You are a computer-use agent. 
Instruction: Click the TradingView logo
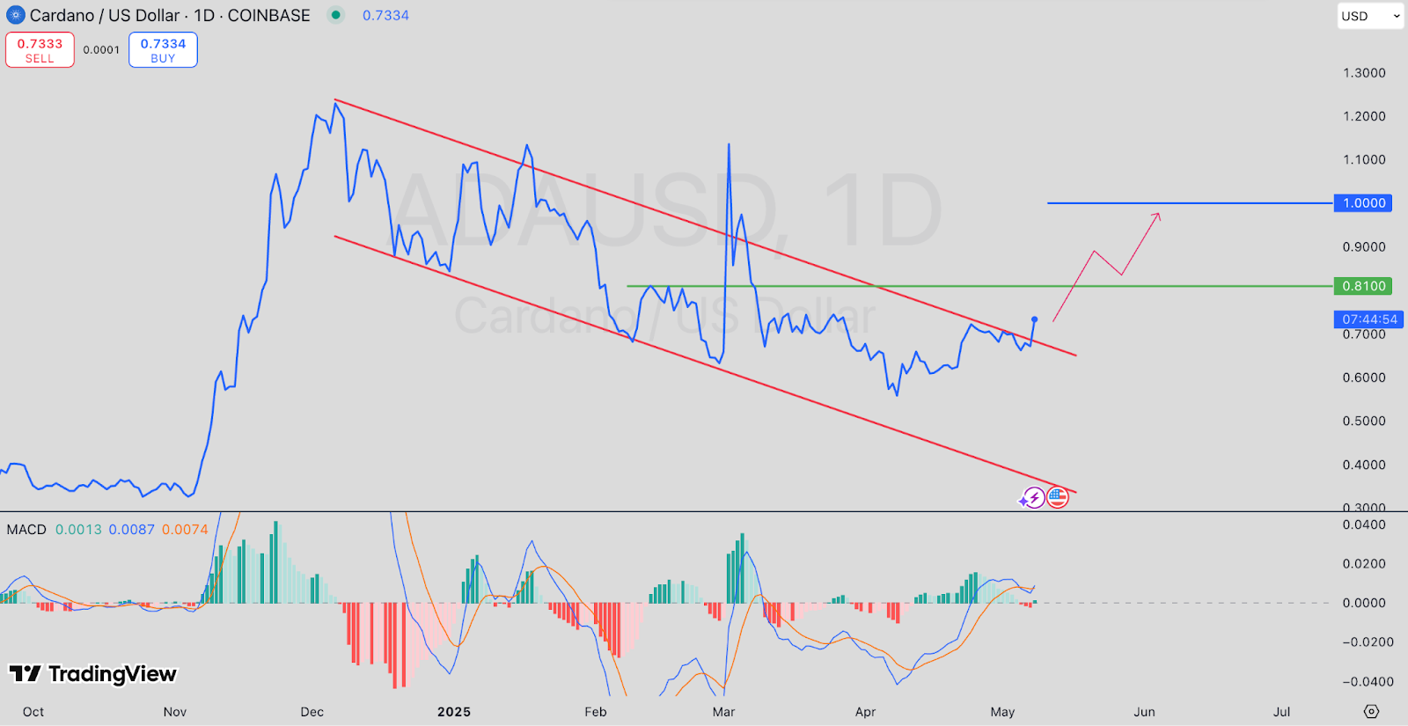92,674
